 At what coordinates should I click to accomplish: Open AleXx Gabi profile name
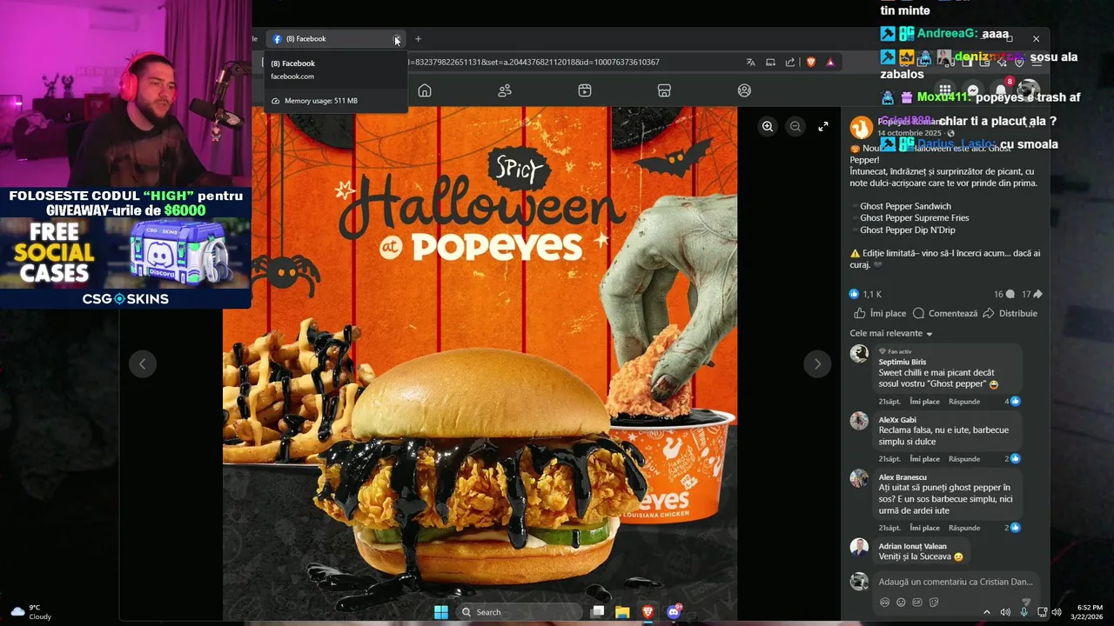tap(897, 420)
